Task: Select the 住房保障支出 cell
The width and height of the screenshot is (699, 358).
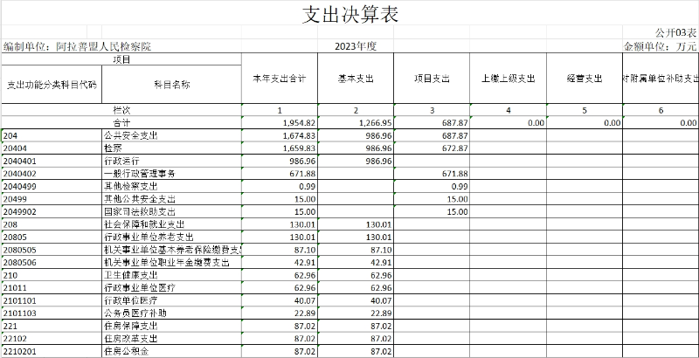Action: (x=172, y=327)
